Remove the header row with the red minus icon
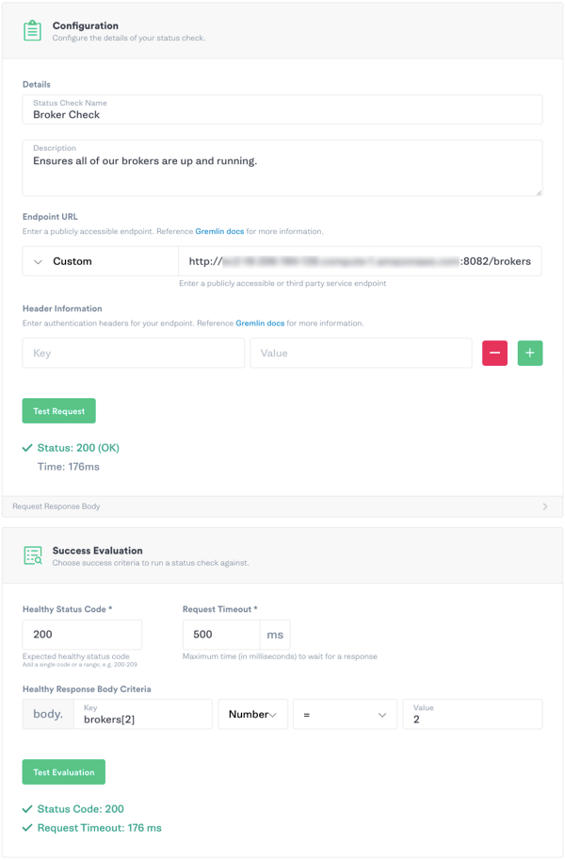Screen dimensions: 565x861 pos(494,352)
